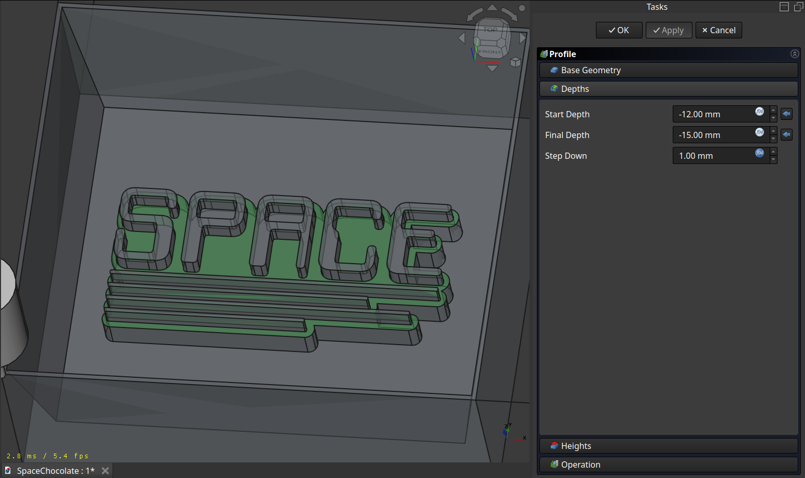Click the Step Down label

566,156
